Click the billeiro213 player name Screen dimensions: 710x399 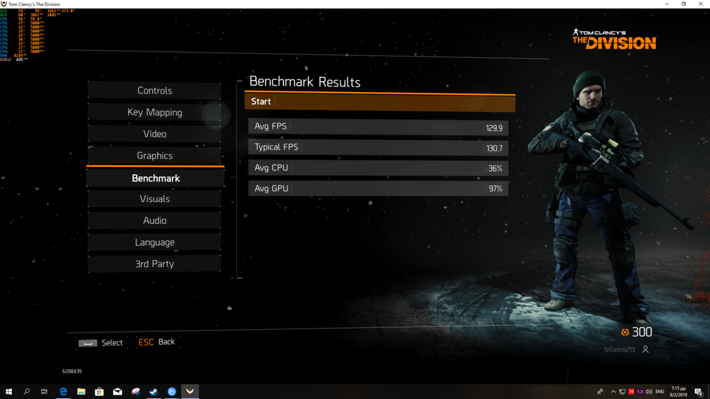tap(620, 350)
